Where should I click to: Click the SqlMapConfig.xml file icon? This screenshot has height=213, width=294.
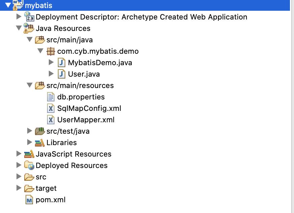click(x=50, y=108)
